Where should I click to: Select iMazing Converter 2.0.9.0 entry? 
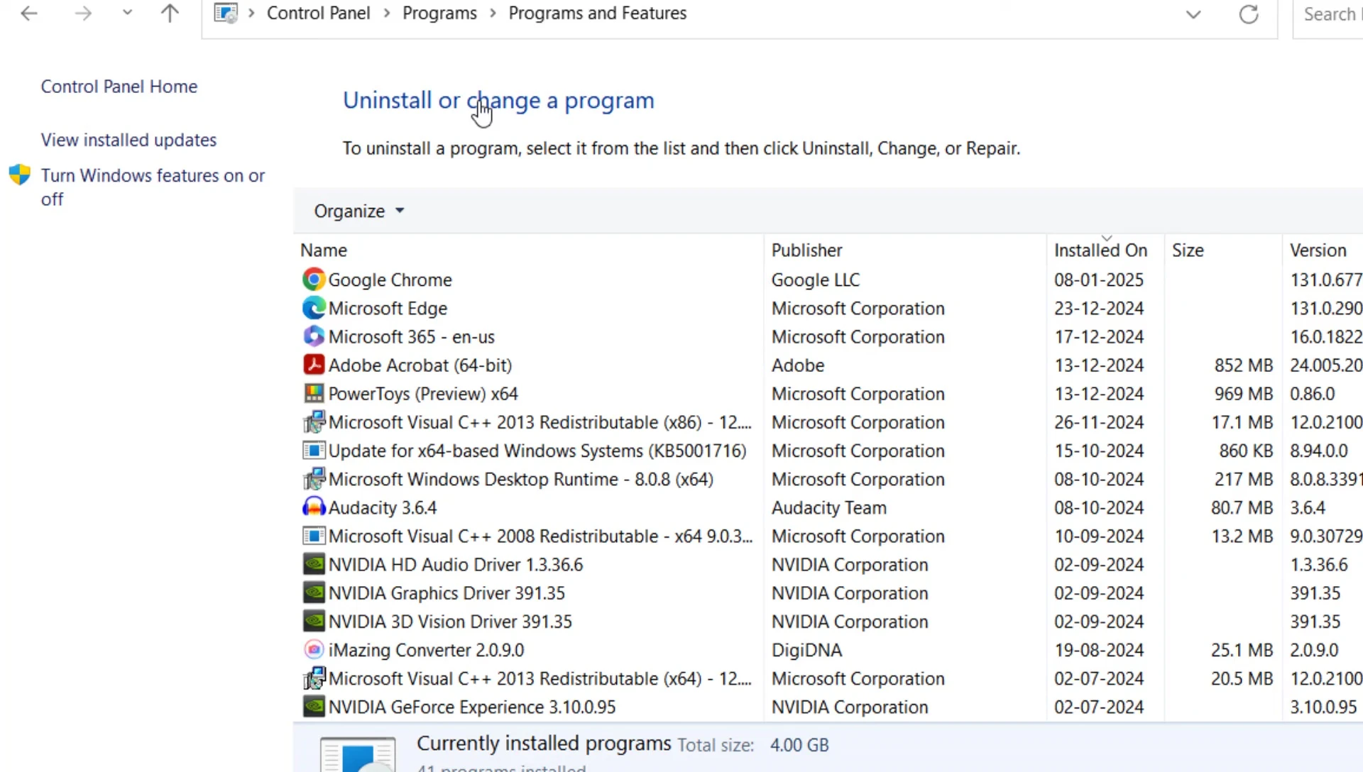(x=426, y=650)
